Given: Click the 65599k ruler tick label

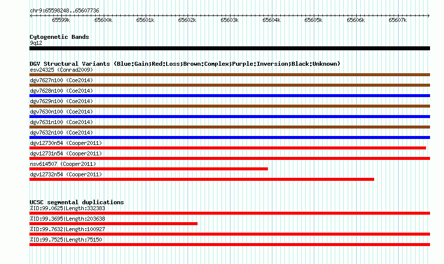Looking at the screenshot, I should [x=61, y=20].
